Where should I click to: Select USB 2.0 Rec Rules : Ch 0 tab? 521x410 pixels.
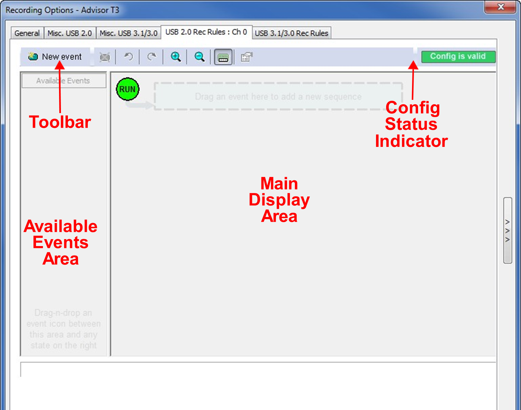click(206, 32)
